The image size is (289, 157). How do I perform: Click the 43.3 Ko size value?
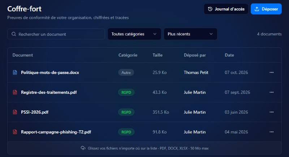(x=160, y=92)
